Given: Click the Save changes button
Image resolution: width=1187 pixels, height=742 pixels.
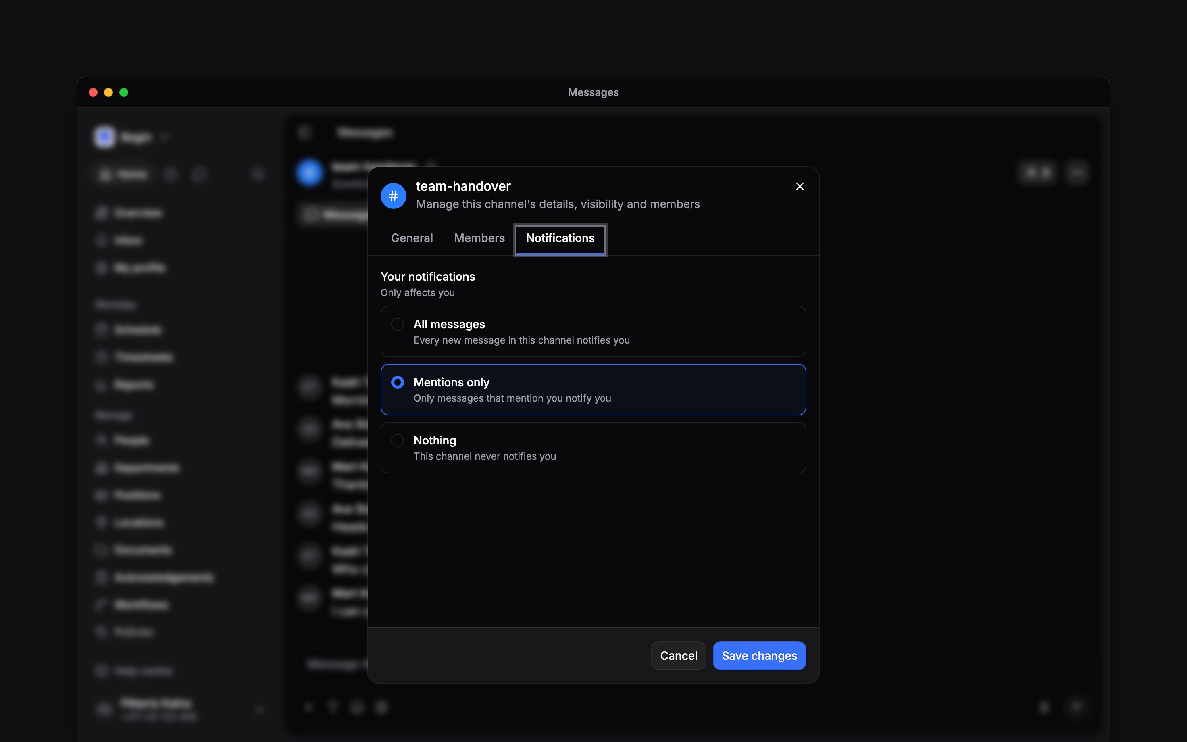Looking at the screenshot, I should pyautogui.click(x=759, y=656).
